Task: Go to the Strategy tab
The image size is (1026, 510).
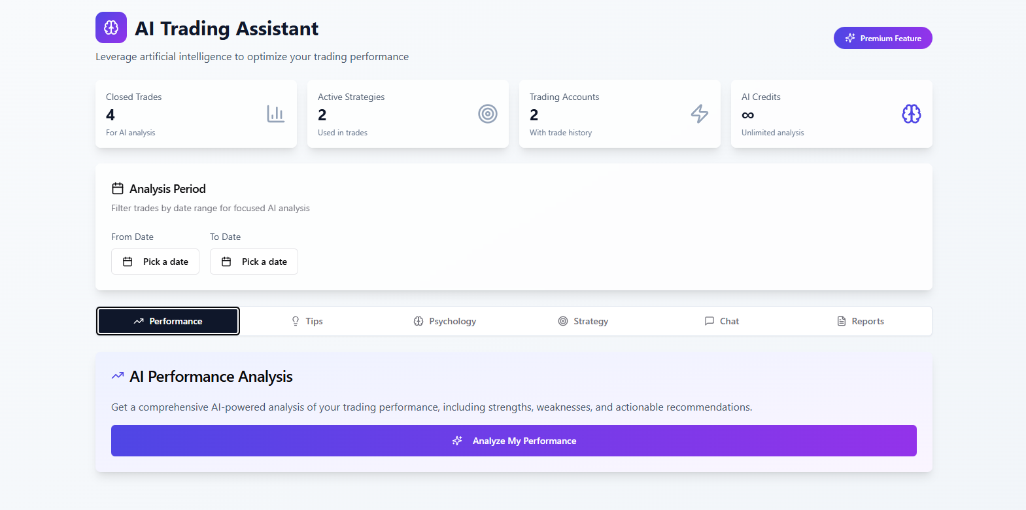Action: [583, 321]
